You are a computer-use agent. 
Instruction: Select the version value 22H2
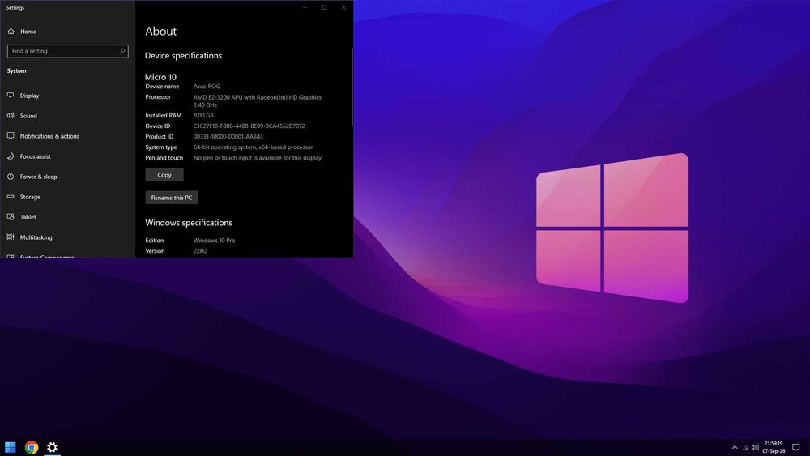[200, 251]
